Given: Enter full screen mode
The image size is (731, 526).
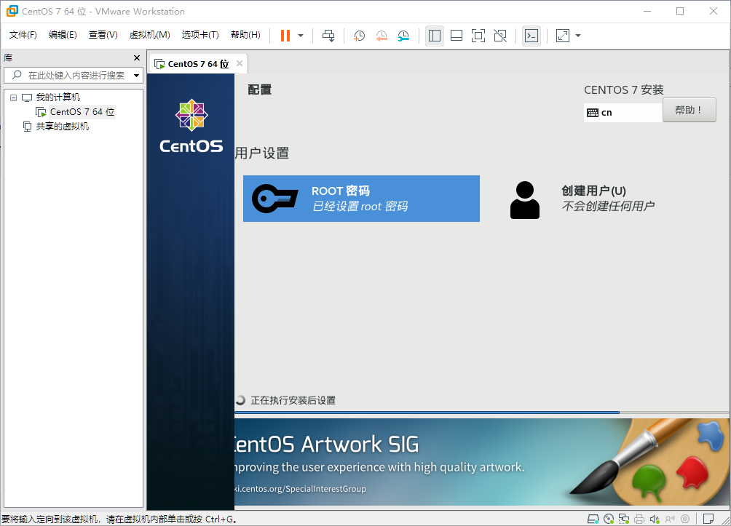Looking at the screenshot, I should pos(478,36).
